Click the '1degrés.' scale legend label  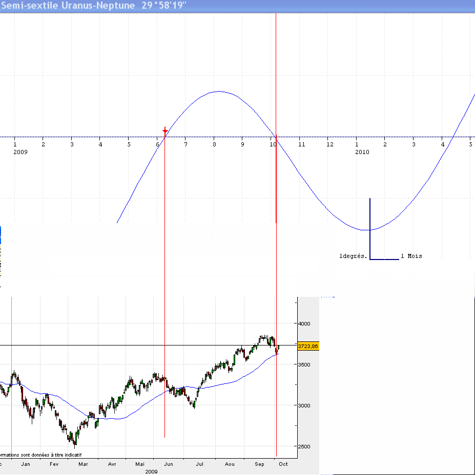[x=353, y=256]
